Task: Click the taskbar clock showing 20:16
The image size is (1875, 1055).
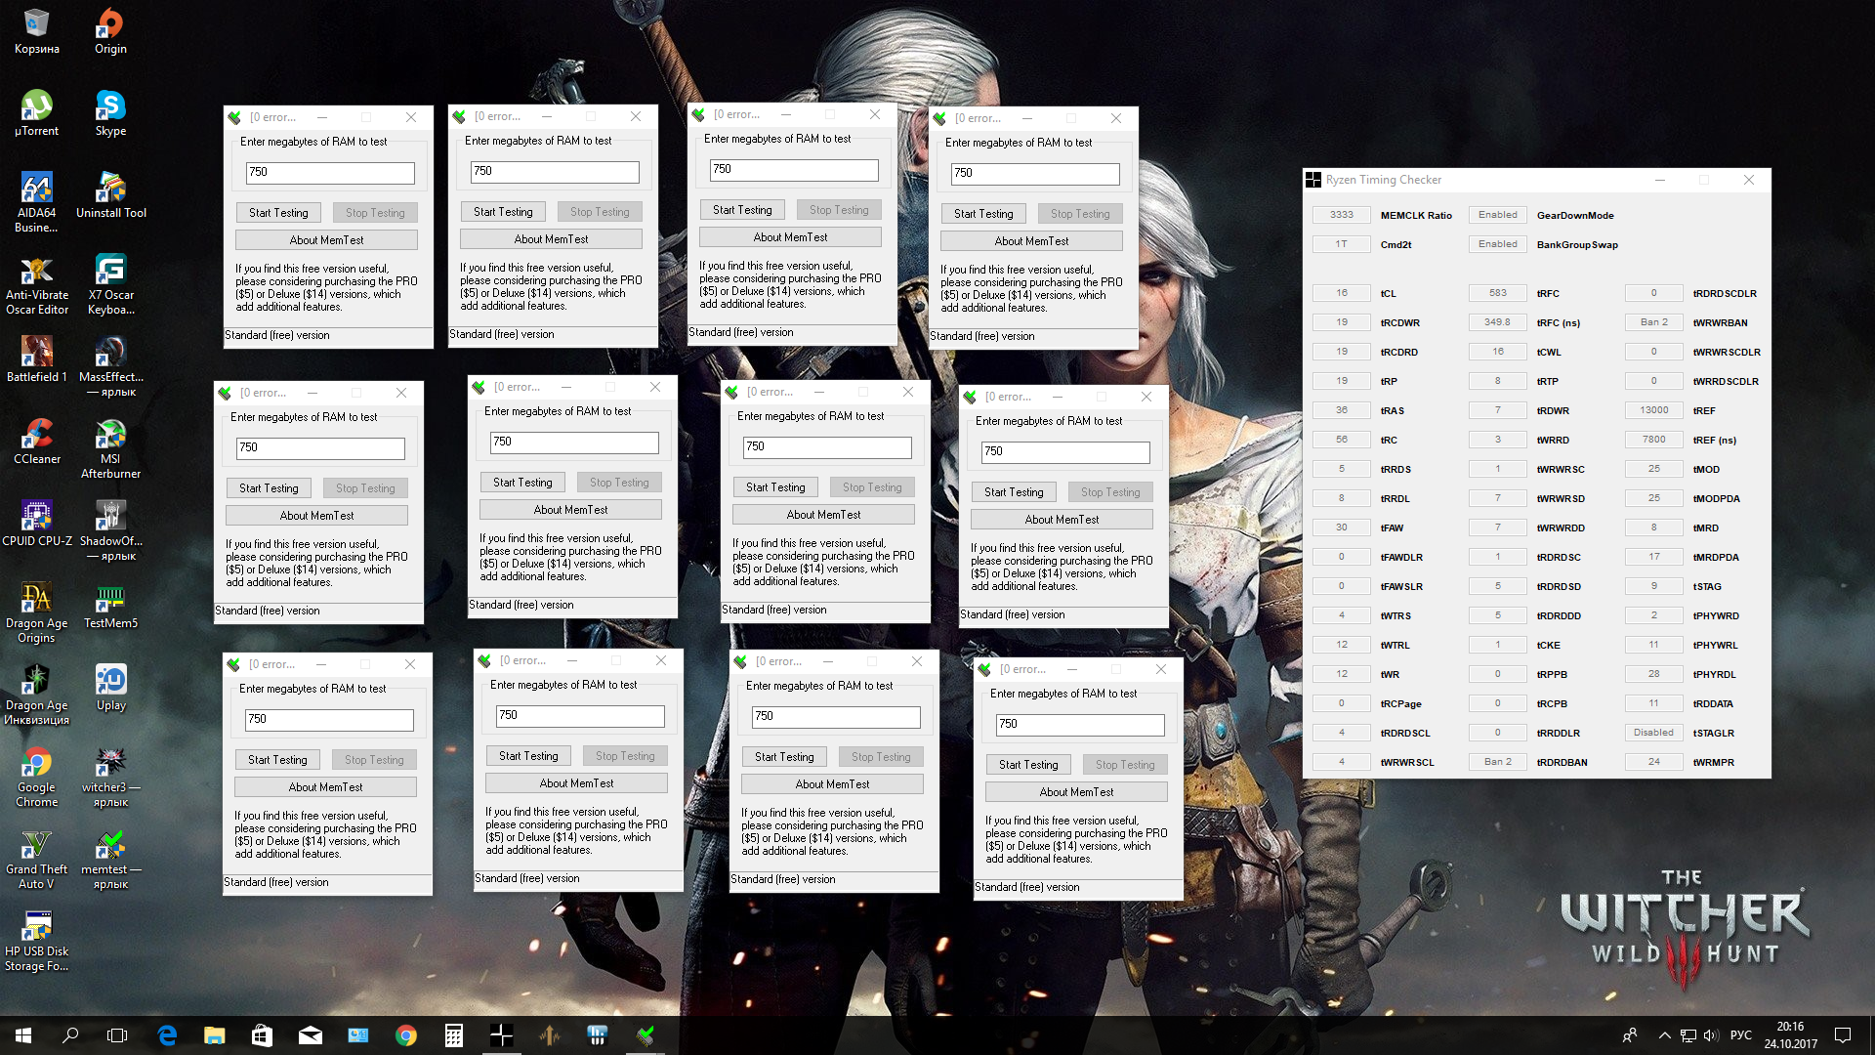Action: pos(1790,1035)
